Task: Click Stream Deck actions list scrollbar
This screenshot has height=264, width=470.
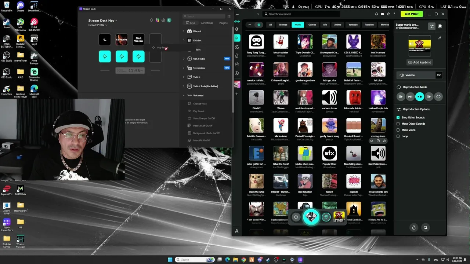Action: pyautogui.click(x=233, y=70)
